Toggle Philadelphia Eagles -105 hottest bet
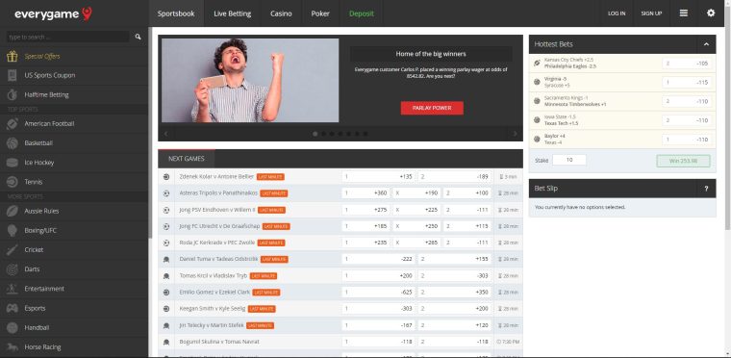This screenshot has width=731, height=358. click(x=687, y=63)
